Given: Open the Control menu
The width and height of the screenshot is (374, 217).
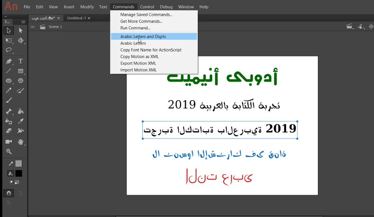Looking at the screenshot, I should 147,7.
